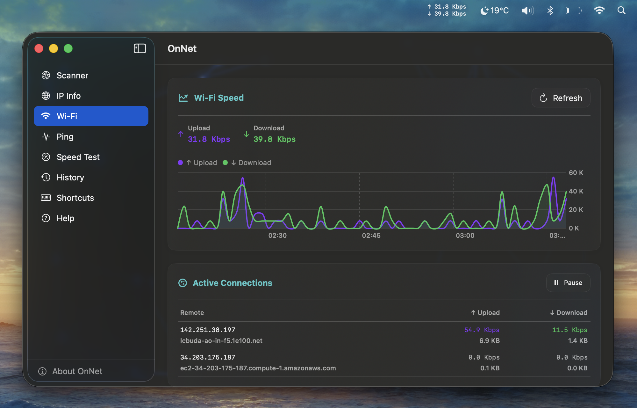Click the Refresh circular arrow icon

pyautogui.click(x=543, y=98)
